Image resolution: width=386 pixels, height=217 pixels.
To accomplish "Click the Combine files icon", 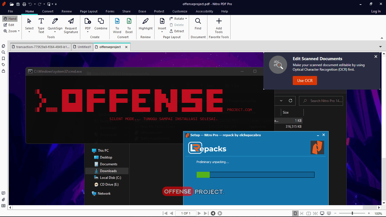I will tap(101, 21).
